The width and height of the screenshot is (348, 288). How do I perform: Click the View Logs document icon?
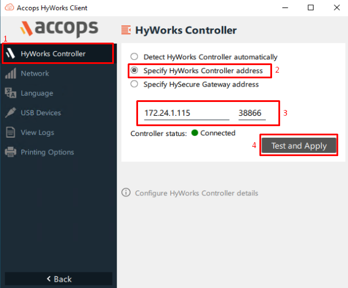click(10, 132)
